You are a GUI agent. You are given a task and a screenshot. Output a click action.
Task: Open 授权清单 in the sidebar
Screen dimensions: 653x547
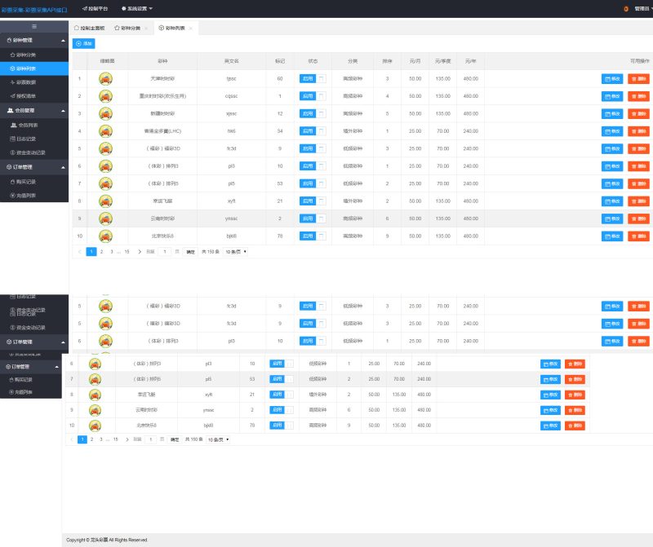point(34,96)
